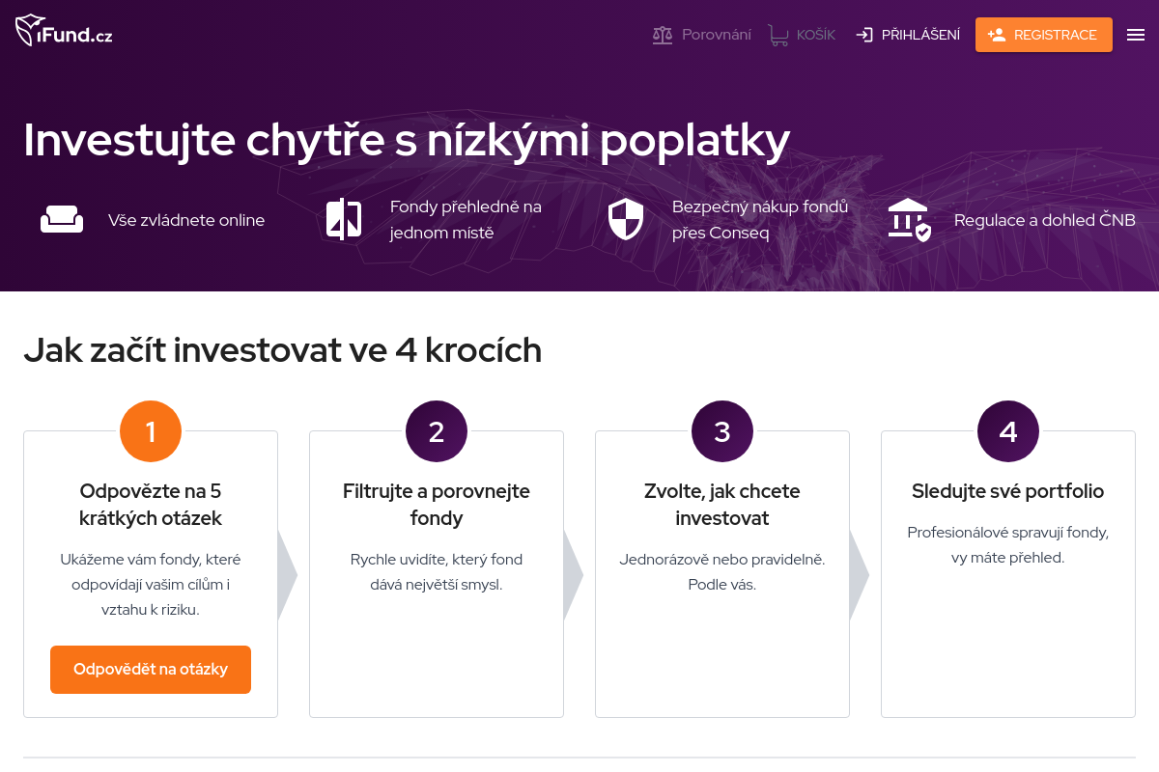Click the scales comparison icon in the header
This screenshot has width=1159, height=772.
pyautogui.click(x=663, y=34)
